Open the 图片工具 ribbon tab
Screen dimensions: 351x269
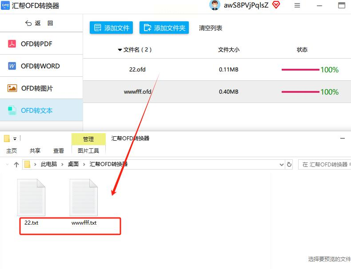point(88,151)
